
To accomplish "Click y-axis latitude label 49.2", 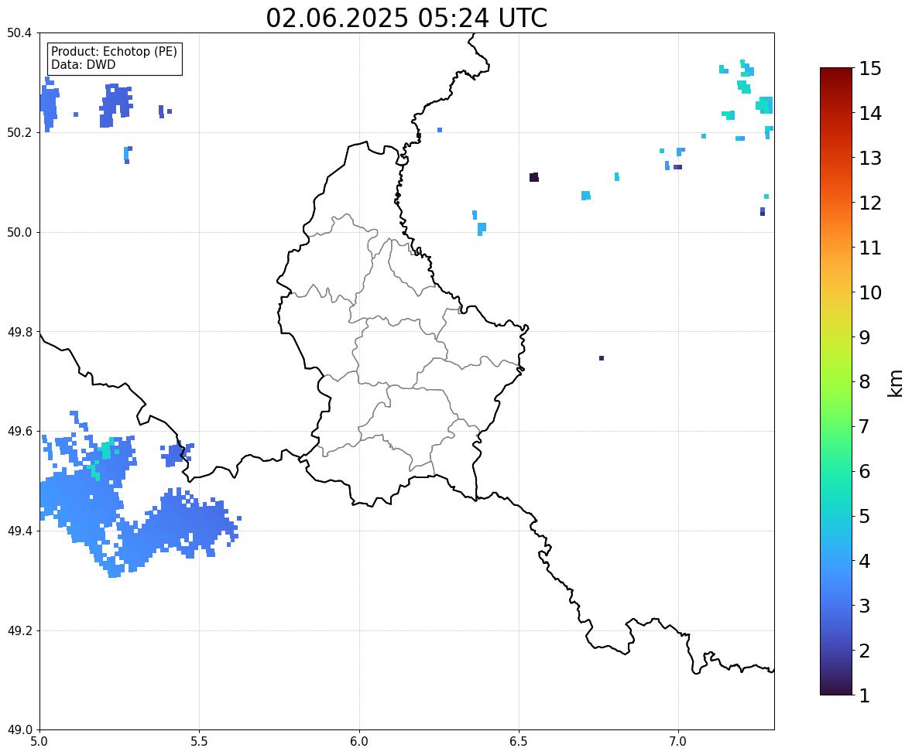I will click(x=19, y=630).
